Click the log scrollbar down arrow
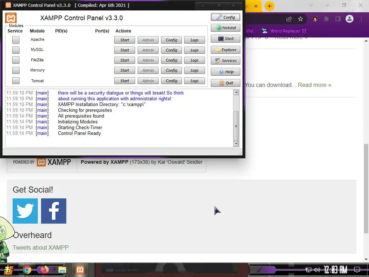This screenshot has height=277, width=369. [x=236, y=144]
